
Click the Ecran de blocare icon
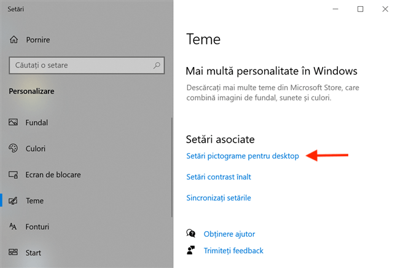click(x=13, y=175)
